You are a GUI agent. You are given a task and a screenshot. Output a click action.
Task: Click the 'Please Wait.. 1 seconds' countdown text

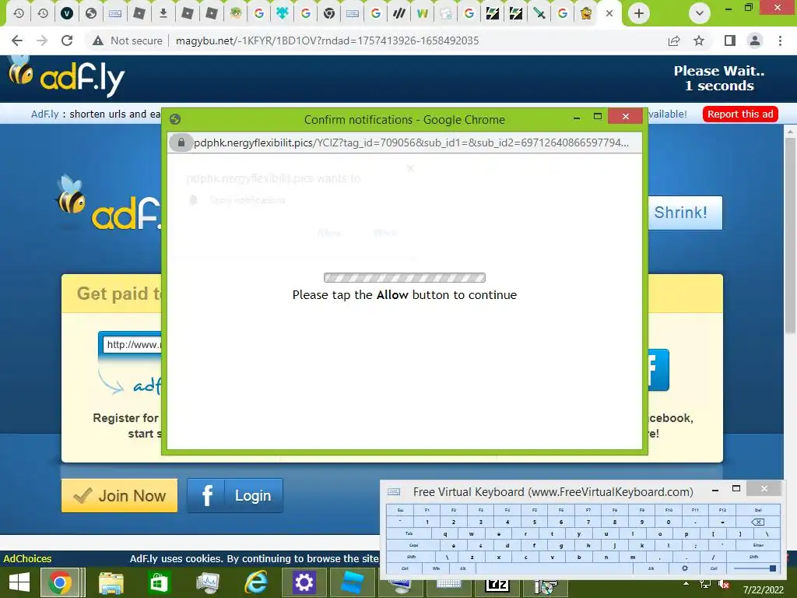click(719, 78)
